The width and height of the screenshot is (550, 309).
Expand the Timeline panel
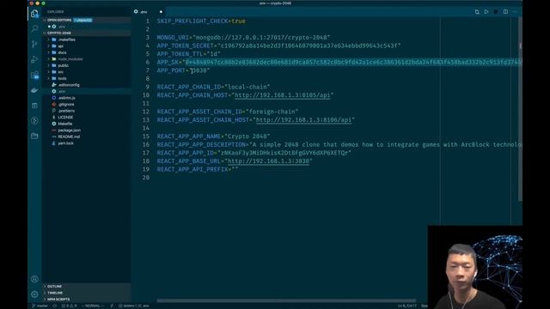pyautogui.click(x=55, y=293)
